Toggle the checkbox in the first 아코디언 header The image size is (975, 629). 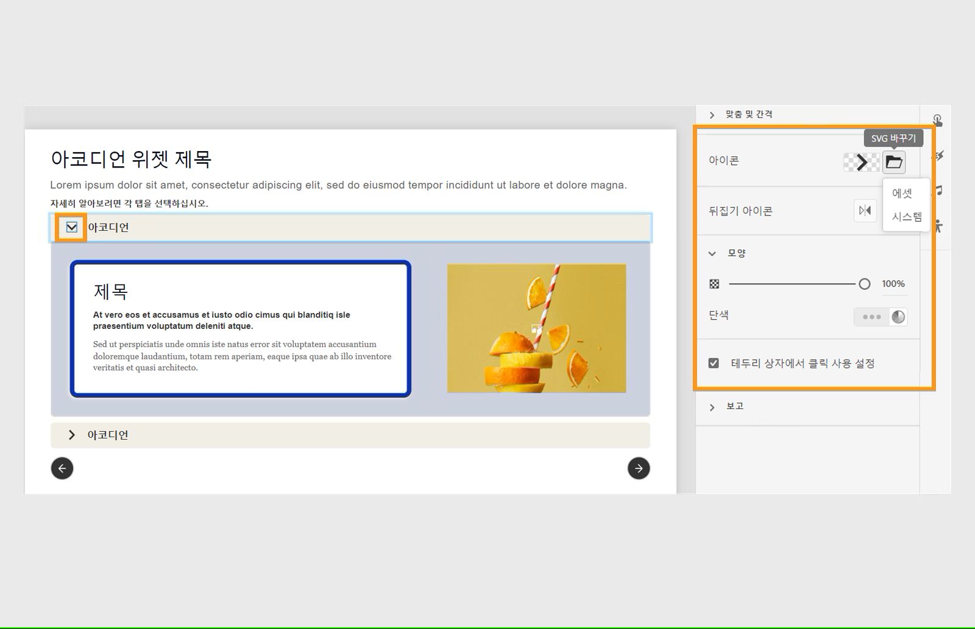(x=72, y=227)
